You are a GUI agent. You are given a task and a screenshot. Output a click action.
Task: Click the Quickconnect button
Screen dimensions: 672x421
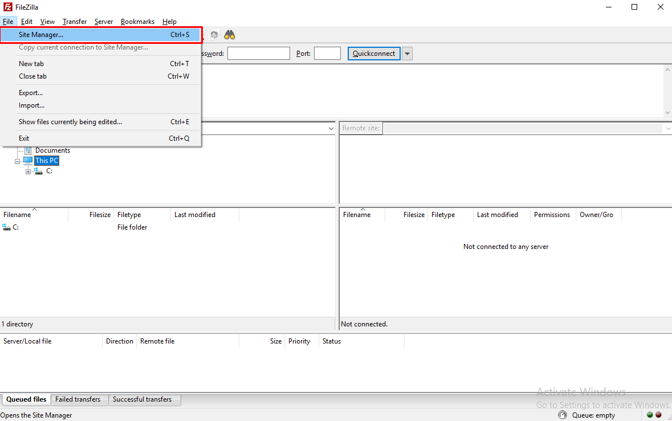[374, 54]
